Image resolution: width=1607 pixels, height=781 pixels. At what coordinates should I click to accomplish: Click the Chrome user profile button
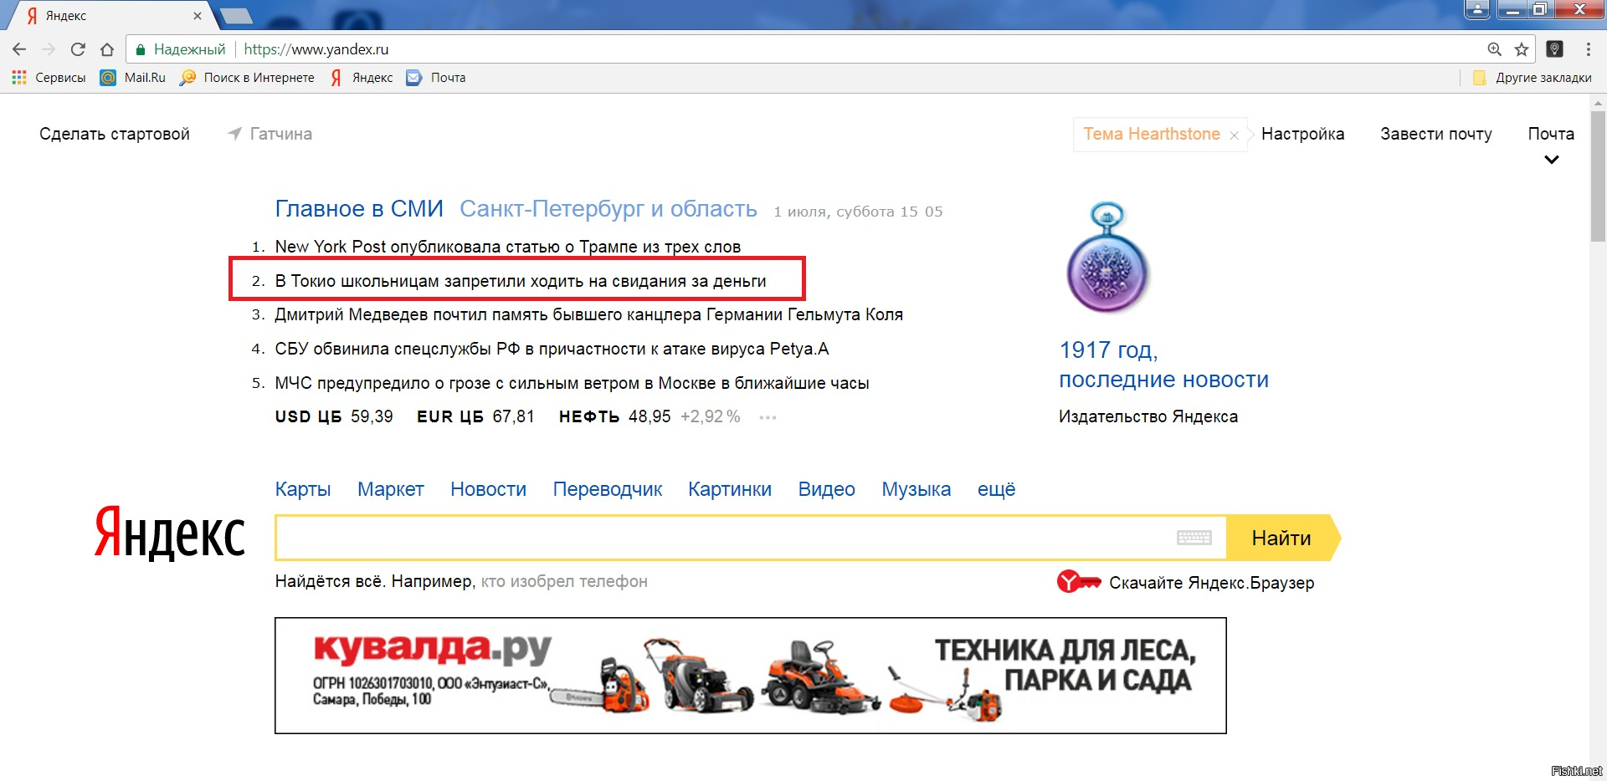(1476, 9)
